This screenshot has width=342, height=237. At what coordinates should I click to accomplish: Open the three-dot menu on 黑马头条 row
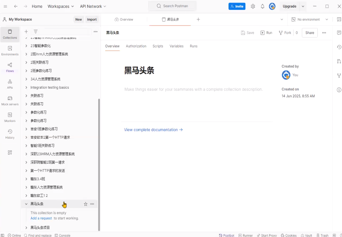92,204
